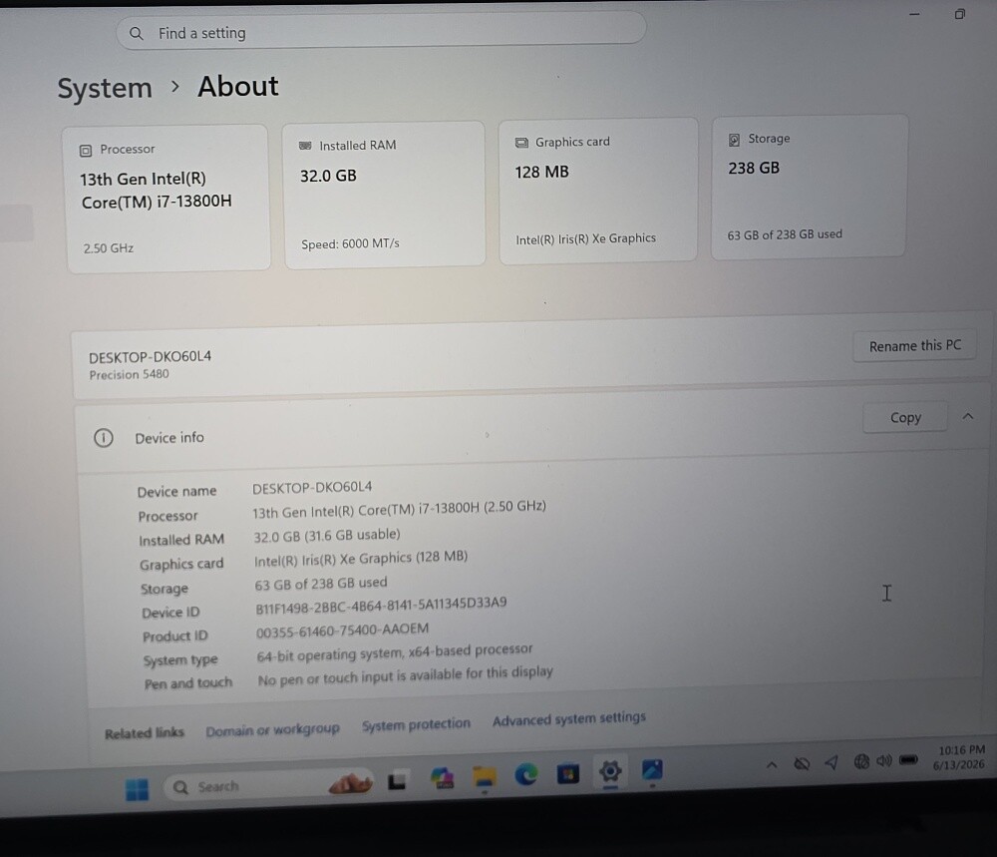Restore down the Settings window

(959, 14)
